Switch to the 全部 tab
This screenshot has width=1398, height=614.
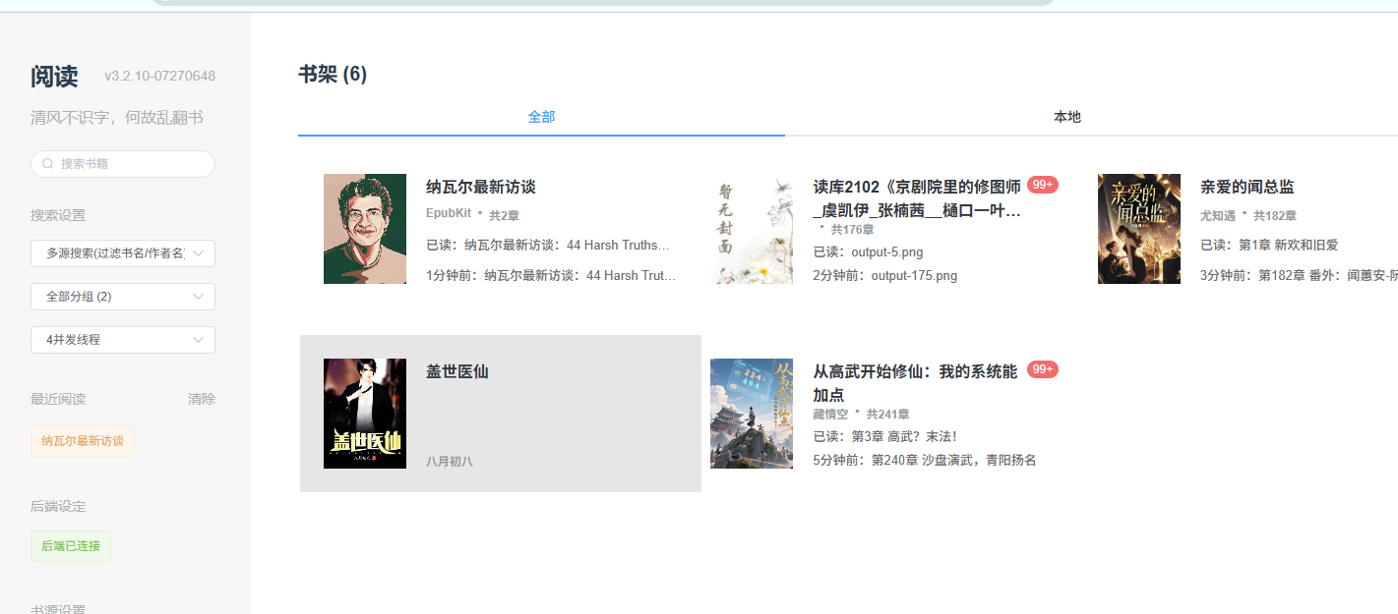(x=541, y=117)
